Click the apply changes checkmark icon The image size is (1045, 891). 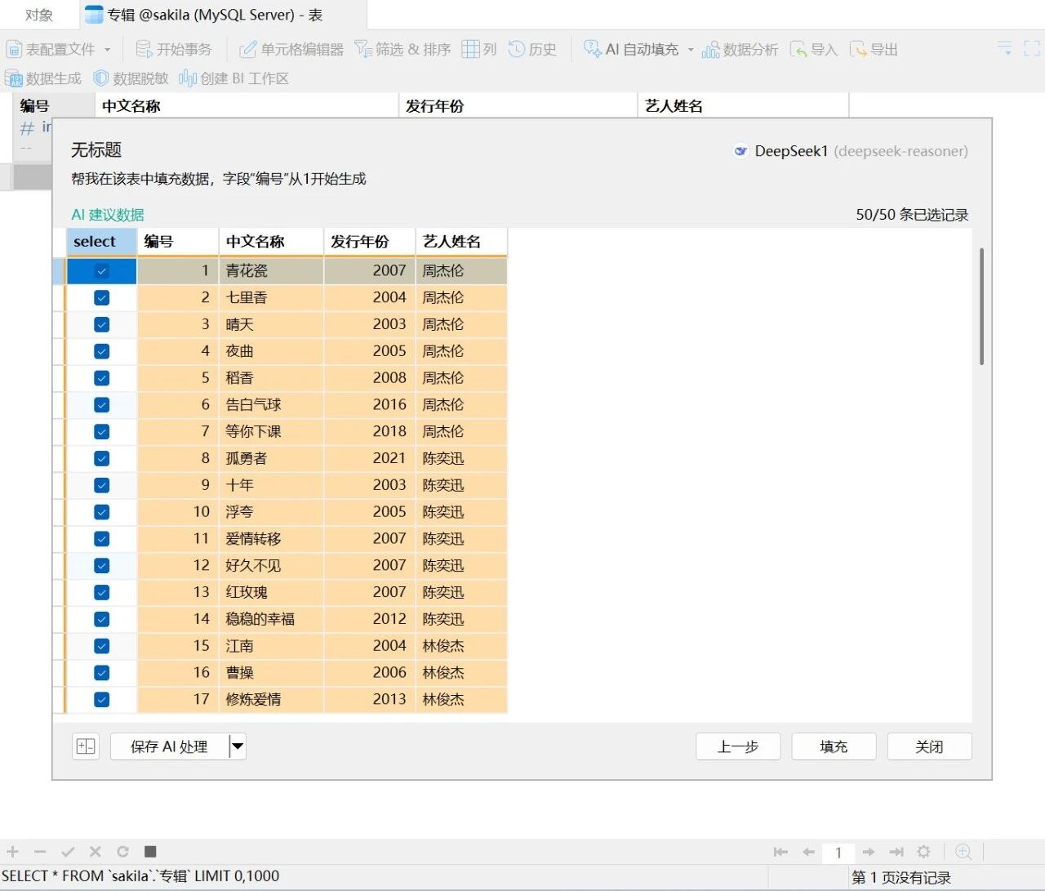[x=68, y=852]
